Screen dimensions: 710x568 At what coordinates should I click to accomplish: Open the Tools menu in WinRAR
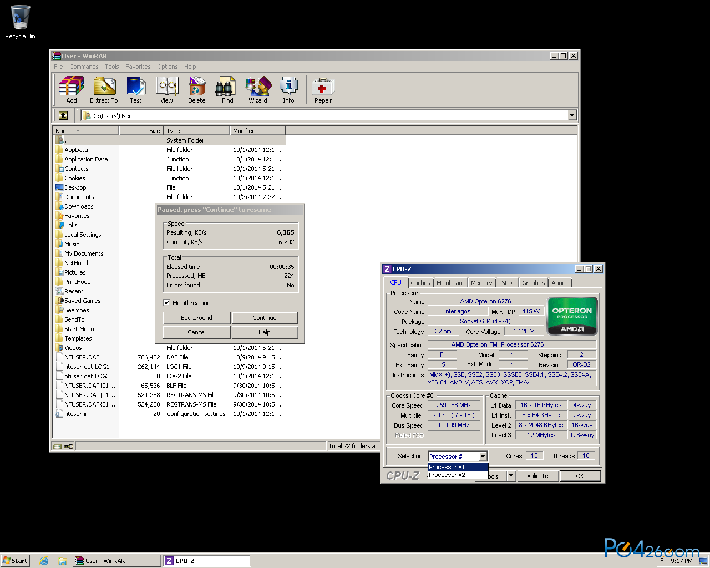click(112, 67)
